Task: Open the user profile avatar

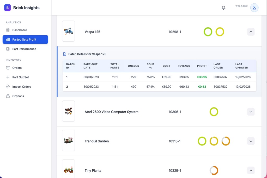Action: pyautogui.click(x=254, y=8)
